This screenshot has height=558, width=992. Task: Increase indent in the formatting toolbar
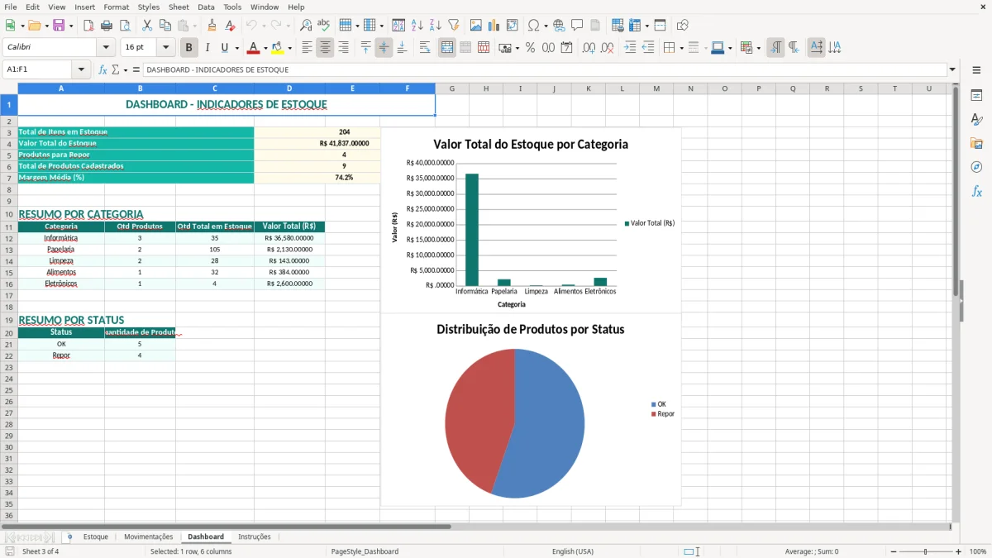(630, 48)
